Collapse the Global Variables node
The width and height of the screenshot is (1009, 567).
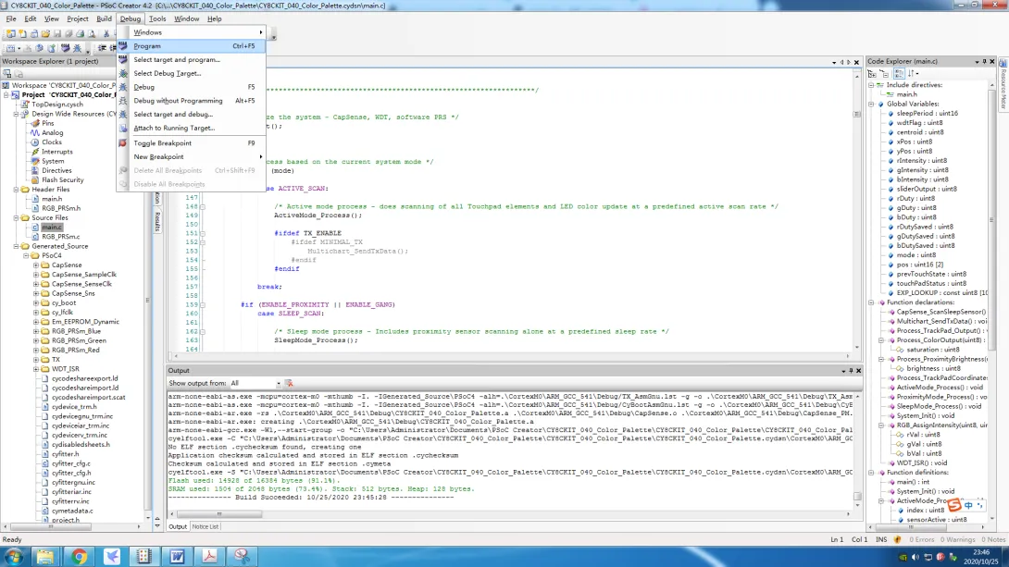(x=871, y=104)
